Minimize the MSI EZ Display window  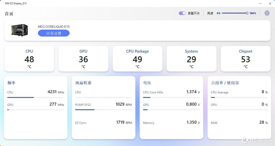tap(260, 3)
